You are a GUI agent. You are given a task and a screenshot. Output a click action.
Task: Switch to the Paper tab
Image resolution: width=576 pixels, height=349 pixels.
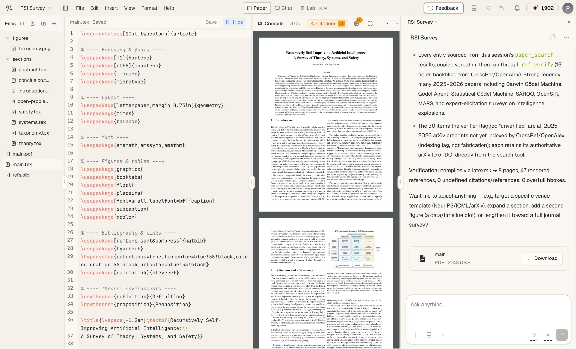257,8
